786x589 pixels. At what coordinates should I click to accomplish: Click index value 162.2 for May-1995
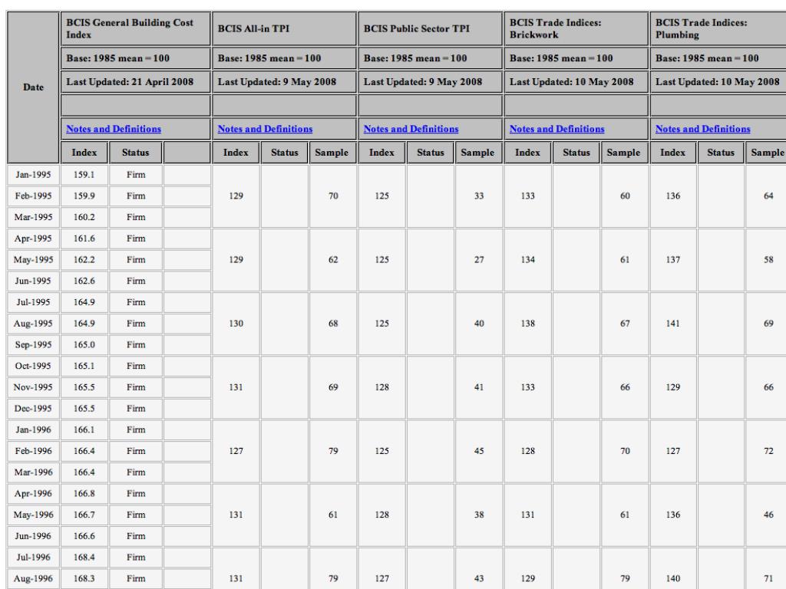point(84,260)
